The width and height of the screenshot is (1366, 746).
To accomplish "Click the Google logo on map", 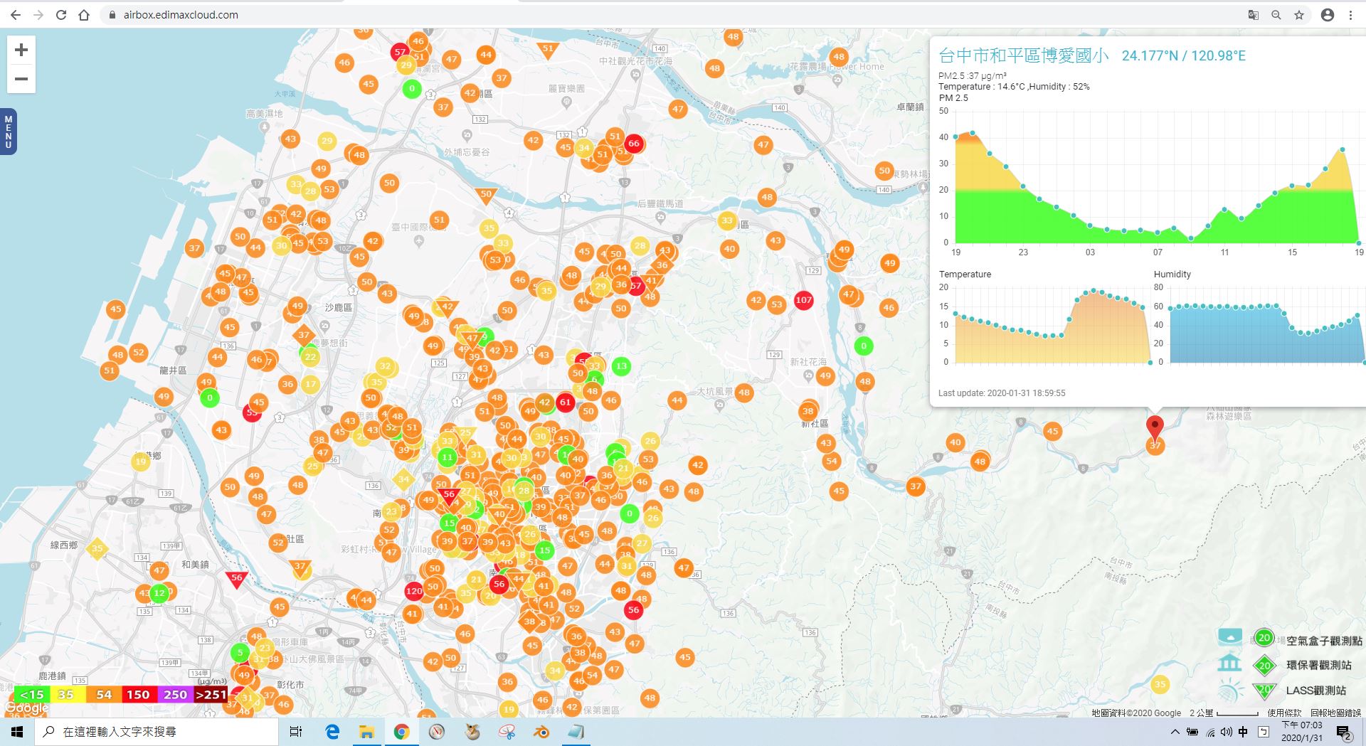I will click(x=27, y=708).
